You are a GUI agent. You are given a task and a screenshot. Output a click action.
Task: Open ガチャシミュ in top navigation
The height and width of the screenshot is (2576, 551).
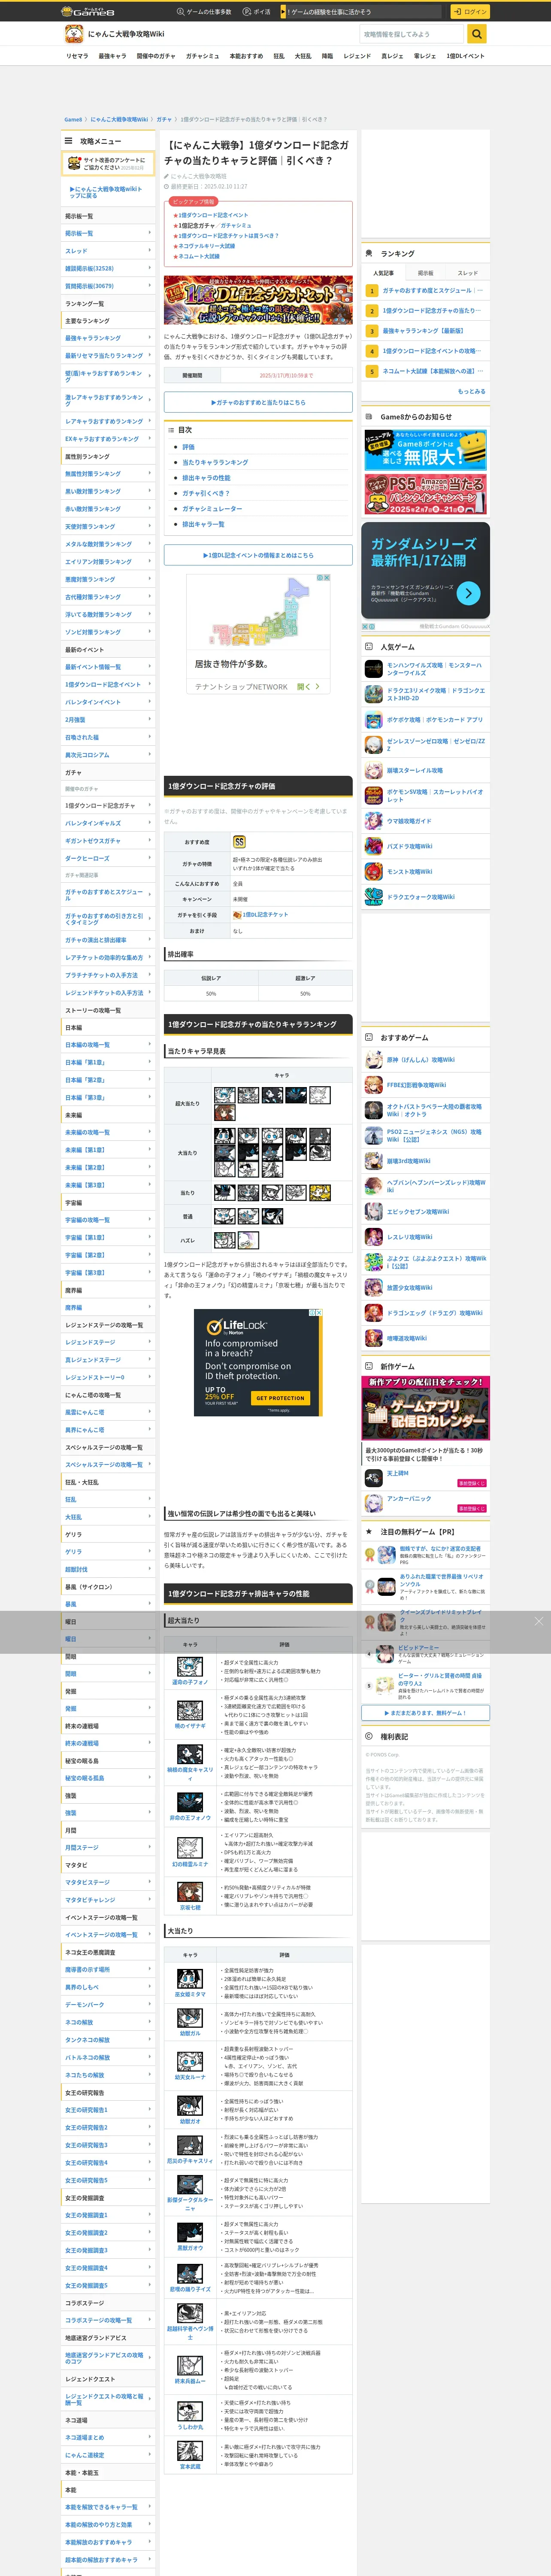[202, 56]
